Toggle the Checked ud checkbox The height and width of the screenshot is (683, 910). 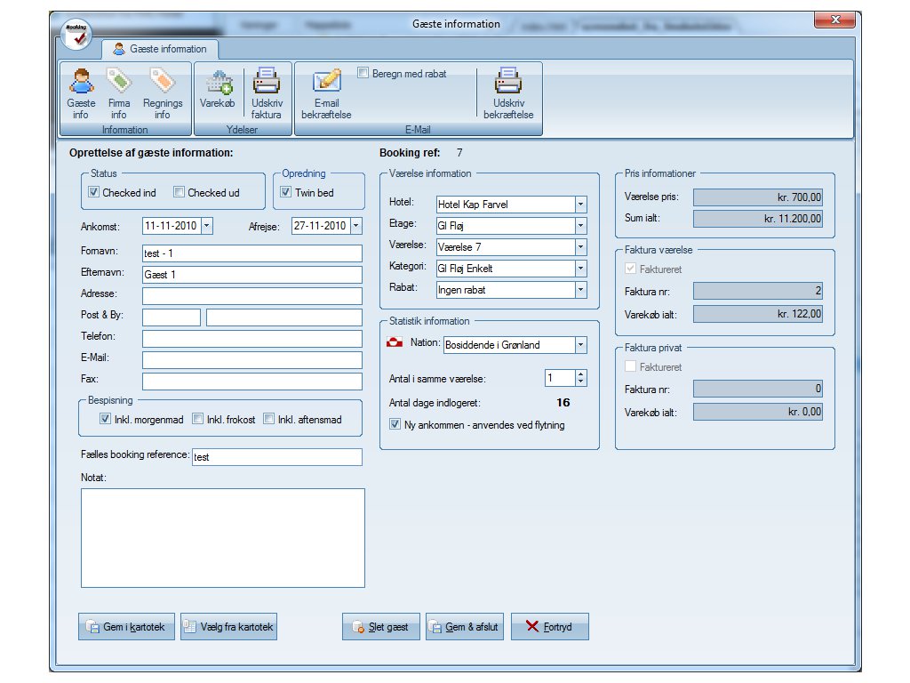coord(179,192)
